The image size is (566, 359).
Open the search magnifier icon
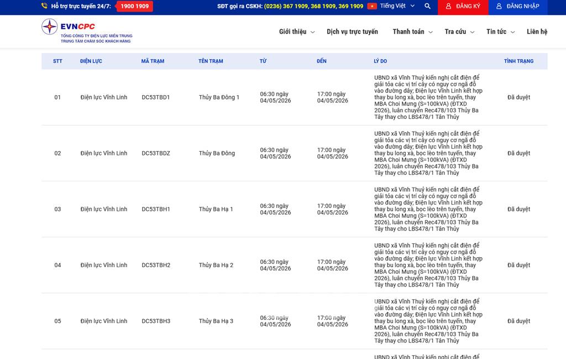point(427,6)
